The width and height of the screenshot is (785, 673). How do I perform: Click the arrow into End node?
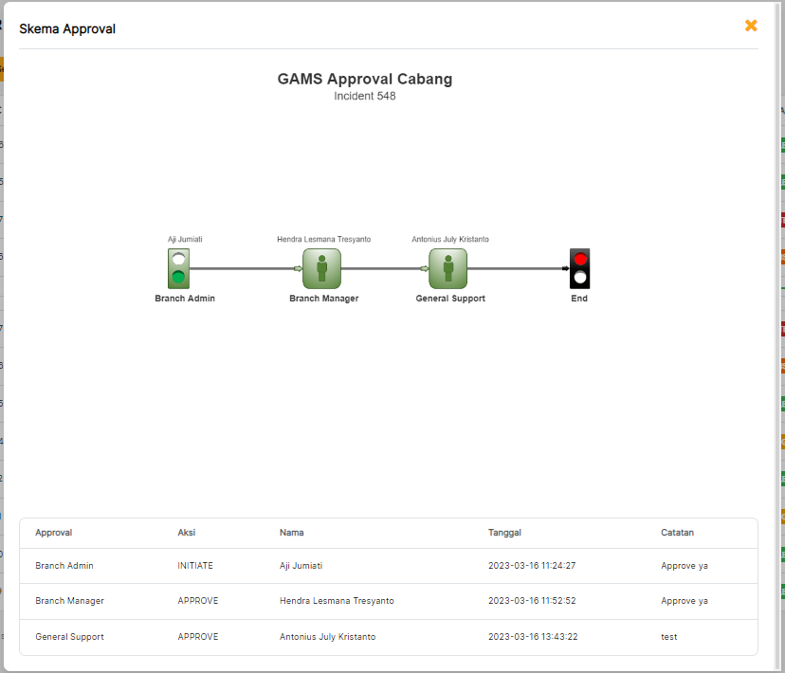tap(565, 268)
